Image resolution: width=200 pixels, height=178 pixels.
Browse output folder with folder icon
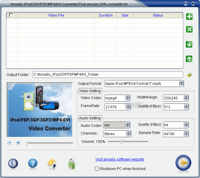coord(190,75)
